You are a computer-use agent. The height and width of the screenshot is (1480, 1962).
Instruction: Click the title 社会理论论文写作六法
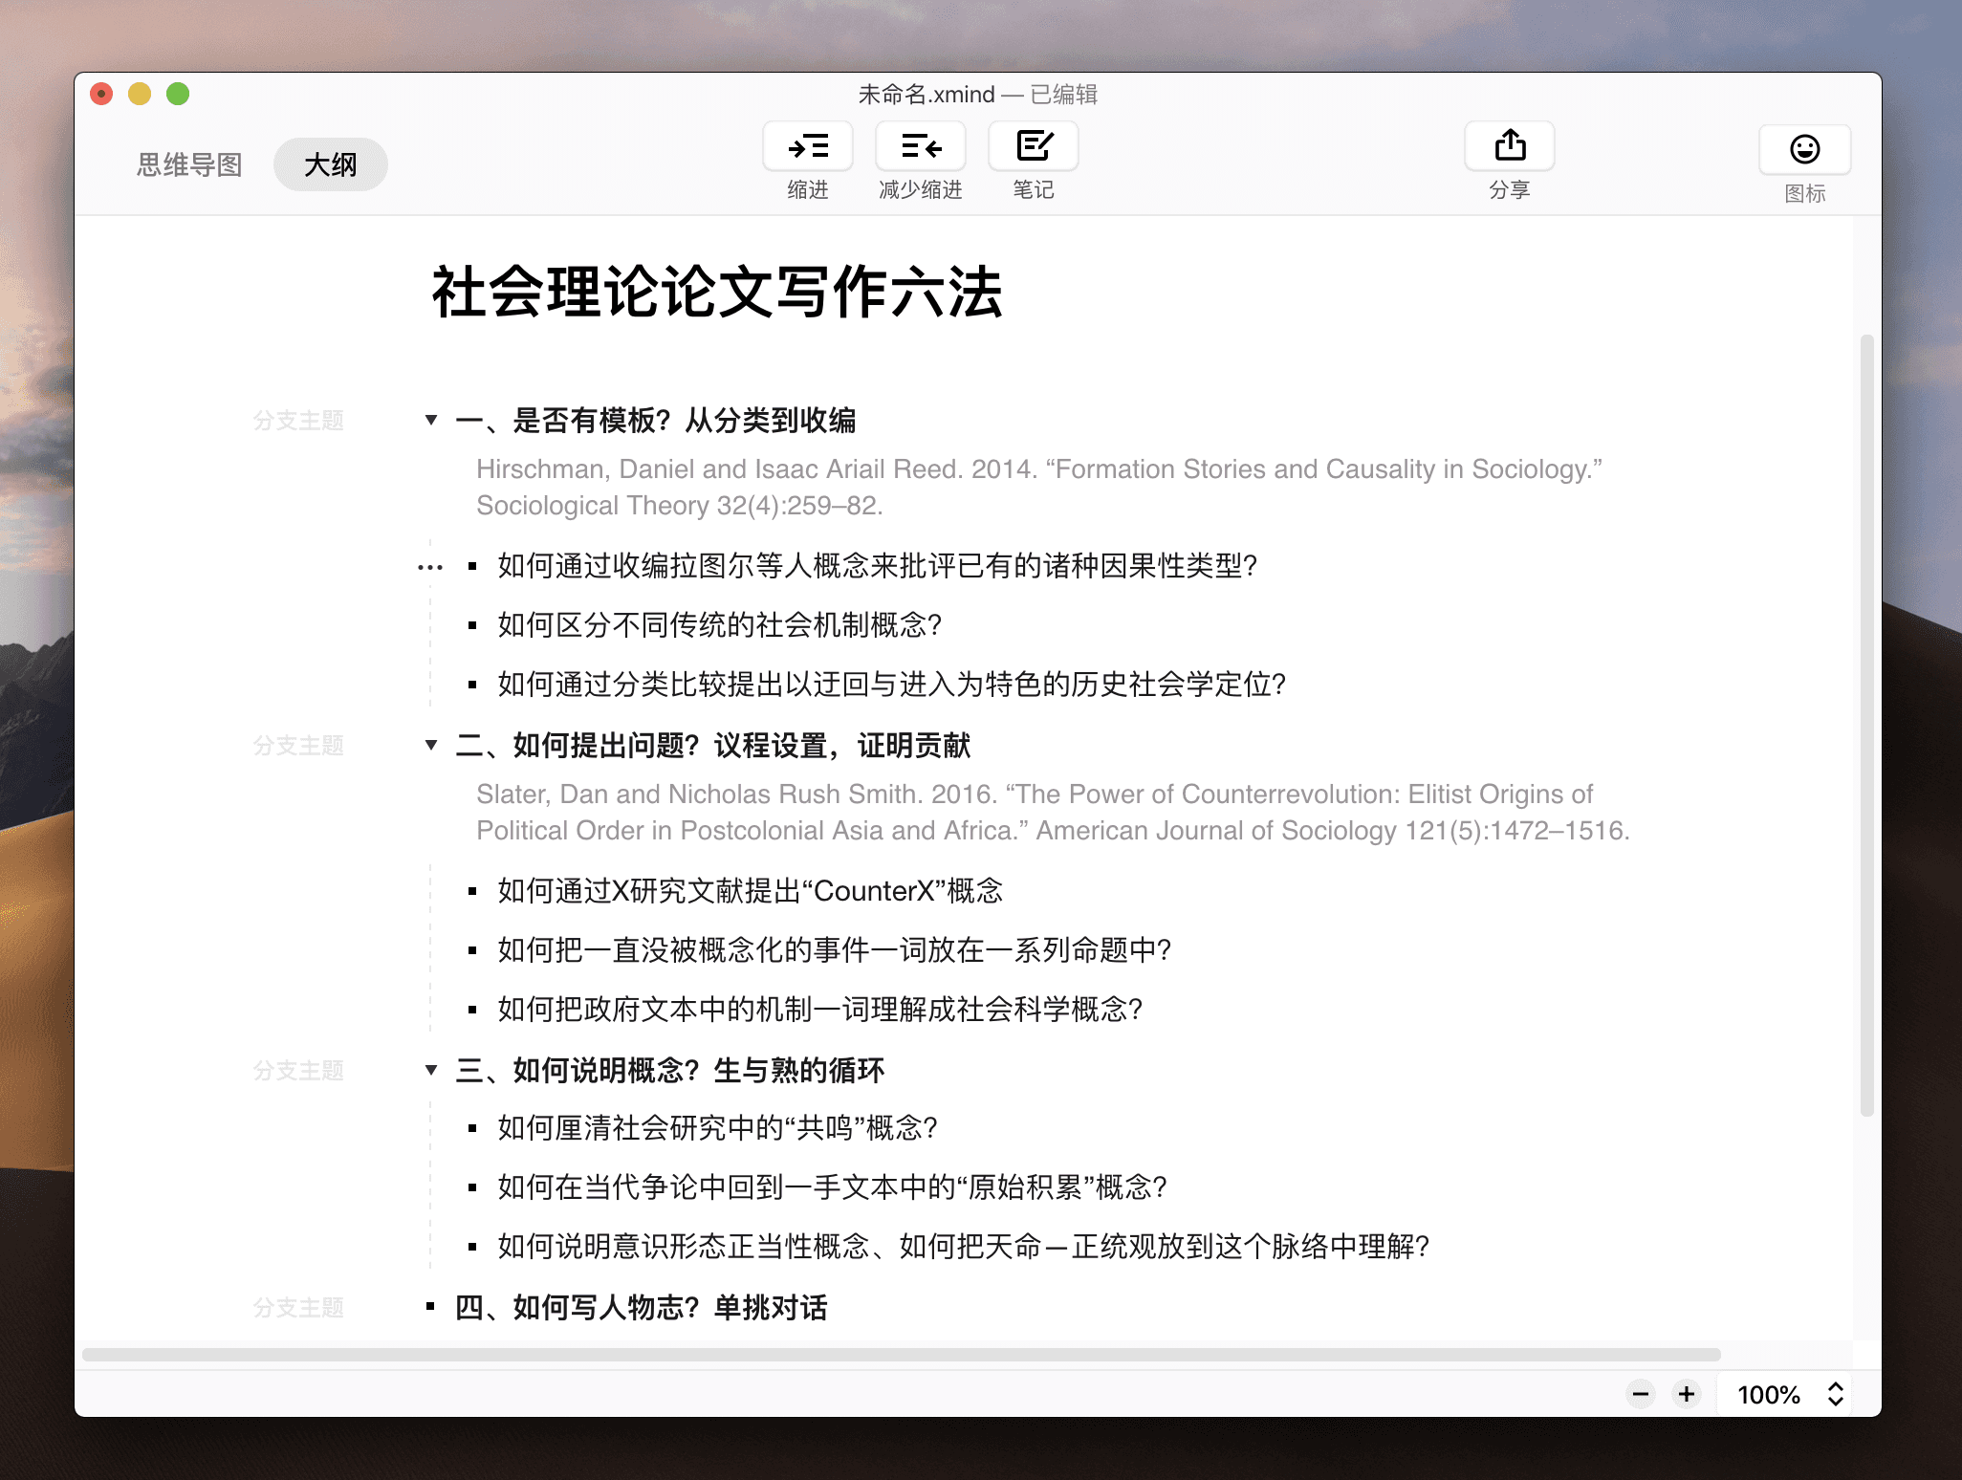pyautogui.click(x=716, y=292)
